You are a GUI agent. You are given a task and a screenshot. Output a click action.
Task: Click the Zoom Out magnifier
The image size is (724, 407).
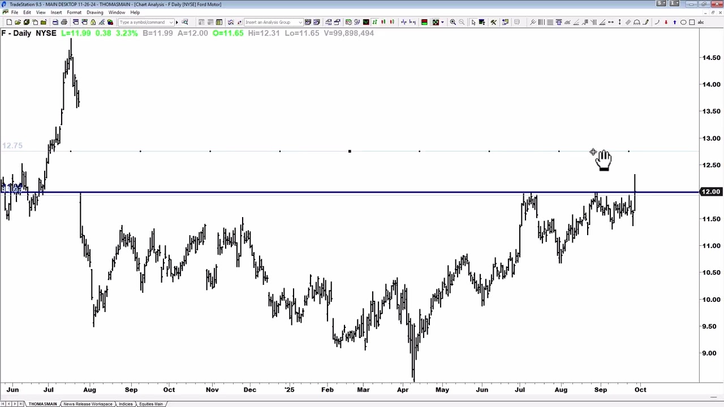pyautogui.click(x=462, y=22)
